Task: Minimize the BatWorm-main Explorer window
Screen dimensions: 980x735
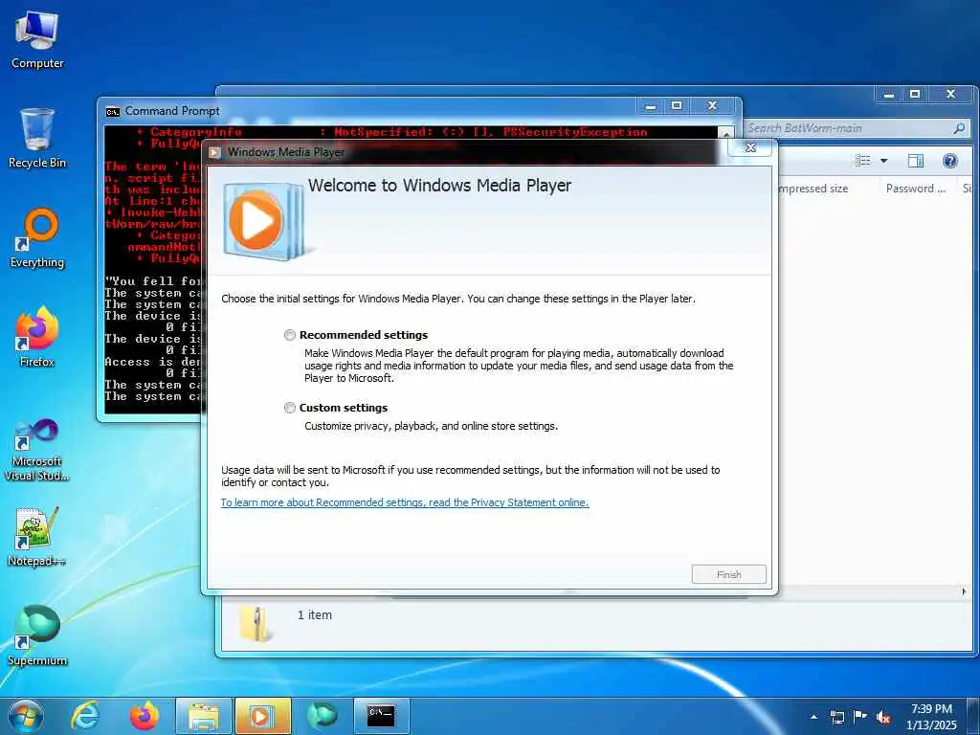Action: point(888,95)
